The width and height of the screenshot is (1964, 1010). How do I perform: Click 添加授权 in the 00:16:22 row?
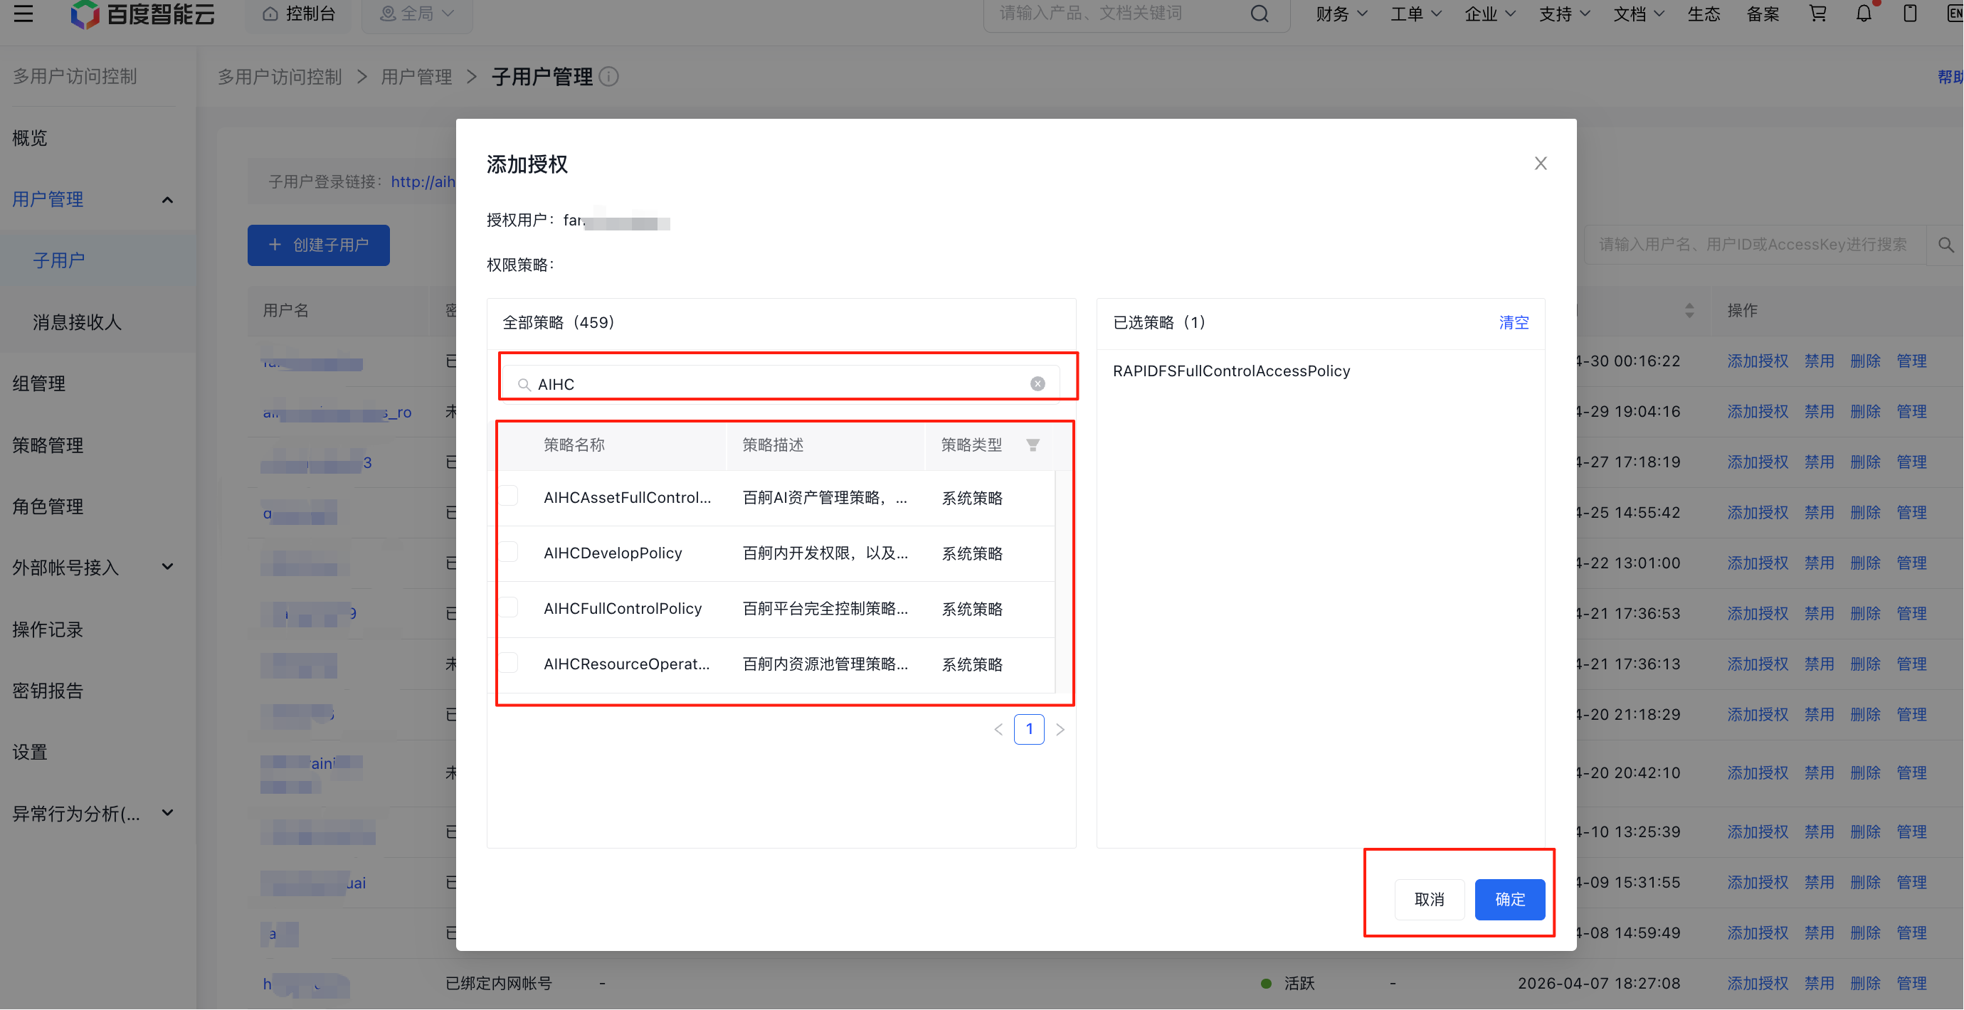coord(1758,361)
